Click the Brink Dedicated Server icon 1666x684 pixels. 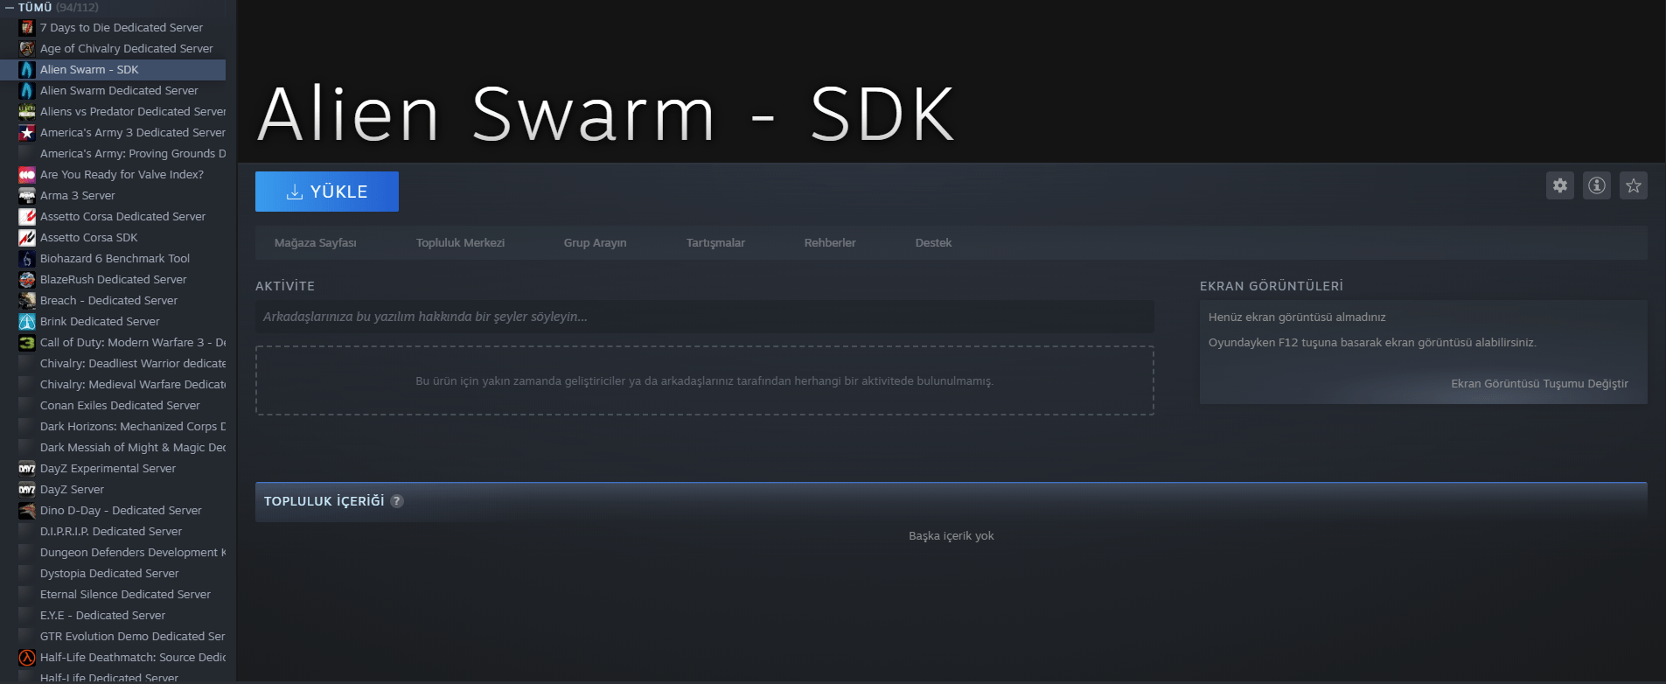27,321
